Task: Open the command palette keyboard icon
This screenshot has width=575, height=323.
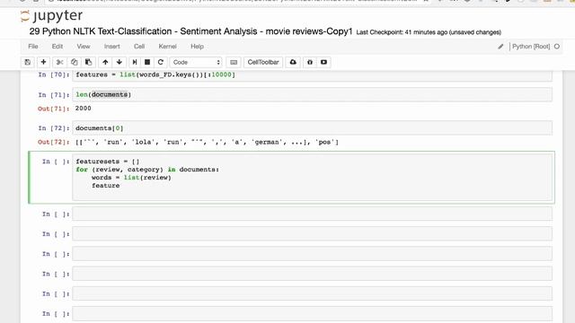Action: (234, 62)
